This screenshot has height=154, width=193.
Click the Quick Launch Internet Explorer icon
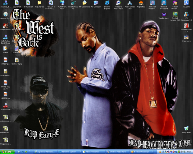(x=23, y=152)
